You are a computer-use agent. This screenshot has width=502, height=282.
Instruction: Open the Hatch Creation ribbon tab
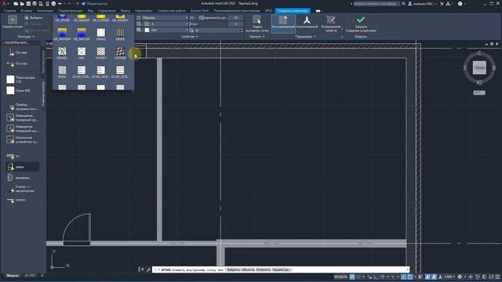293,10
